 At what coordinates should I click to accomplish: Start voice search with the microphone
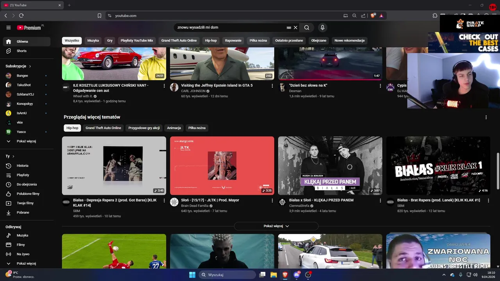[322, 28]
